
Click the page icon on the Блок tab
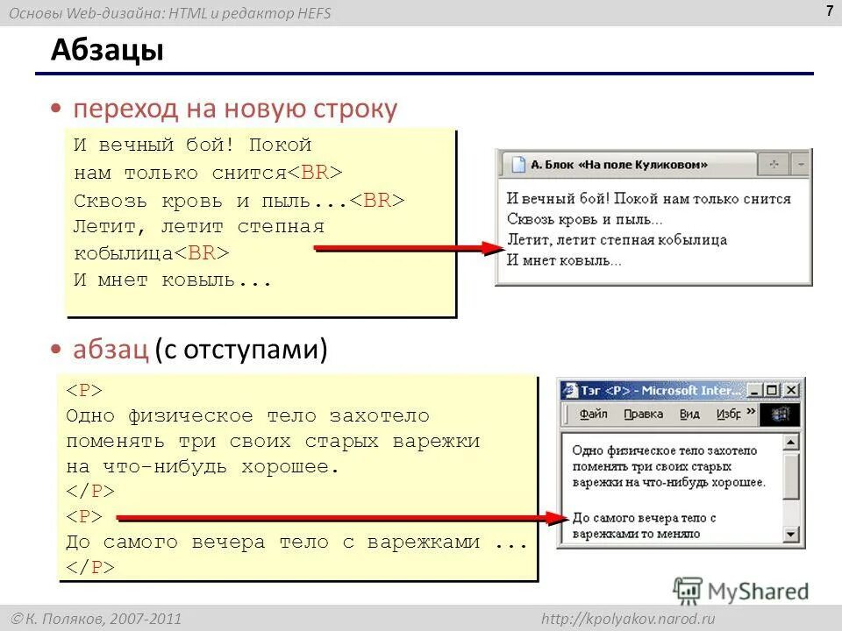point(517,164)
